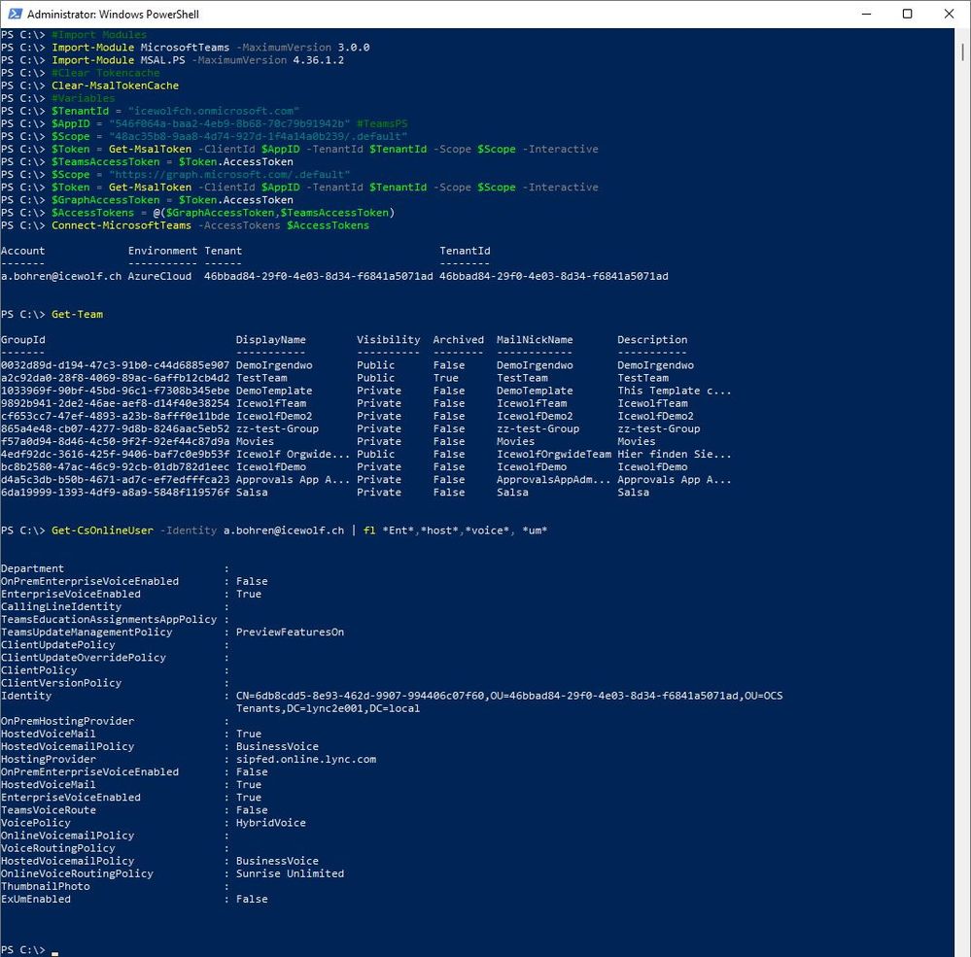Image resolution: width=971 pixels, height=957 pixels.
Task: Click 'This Template c...' description
Action: click(x=675, y=391)
